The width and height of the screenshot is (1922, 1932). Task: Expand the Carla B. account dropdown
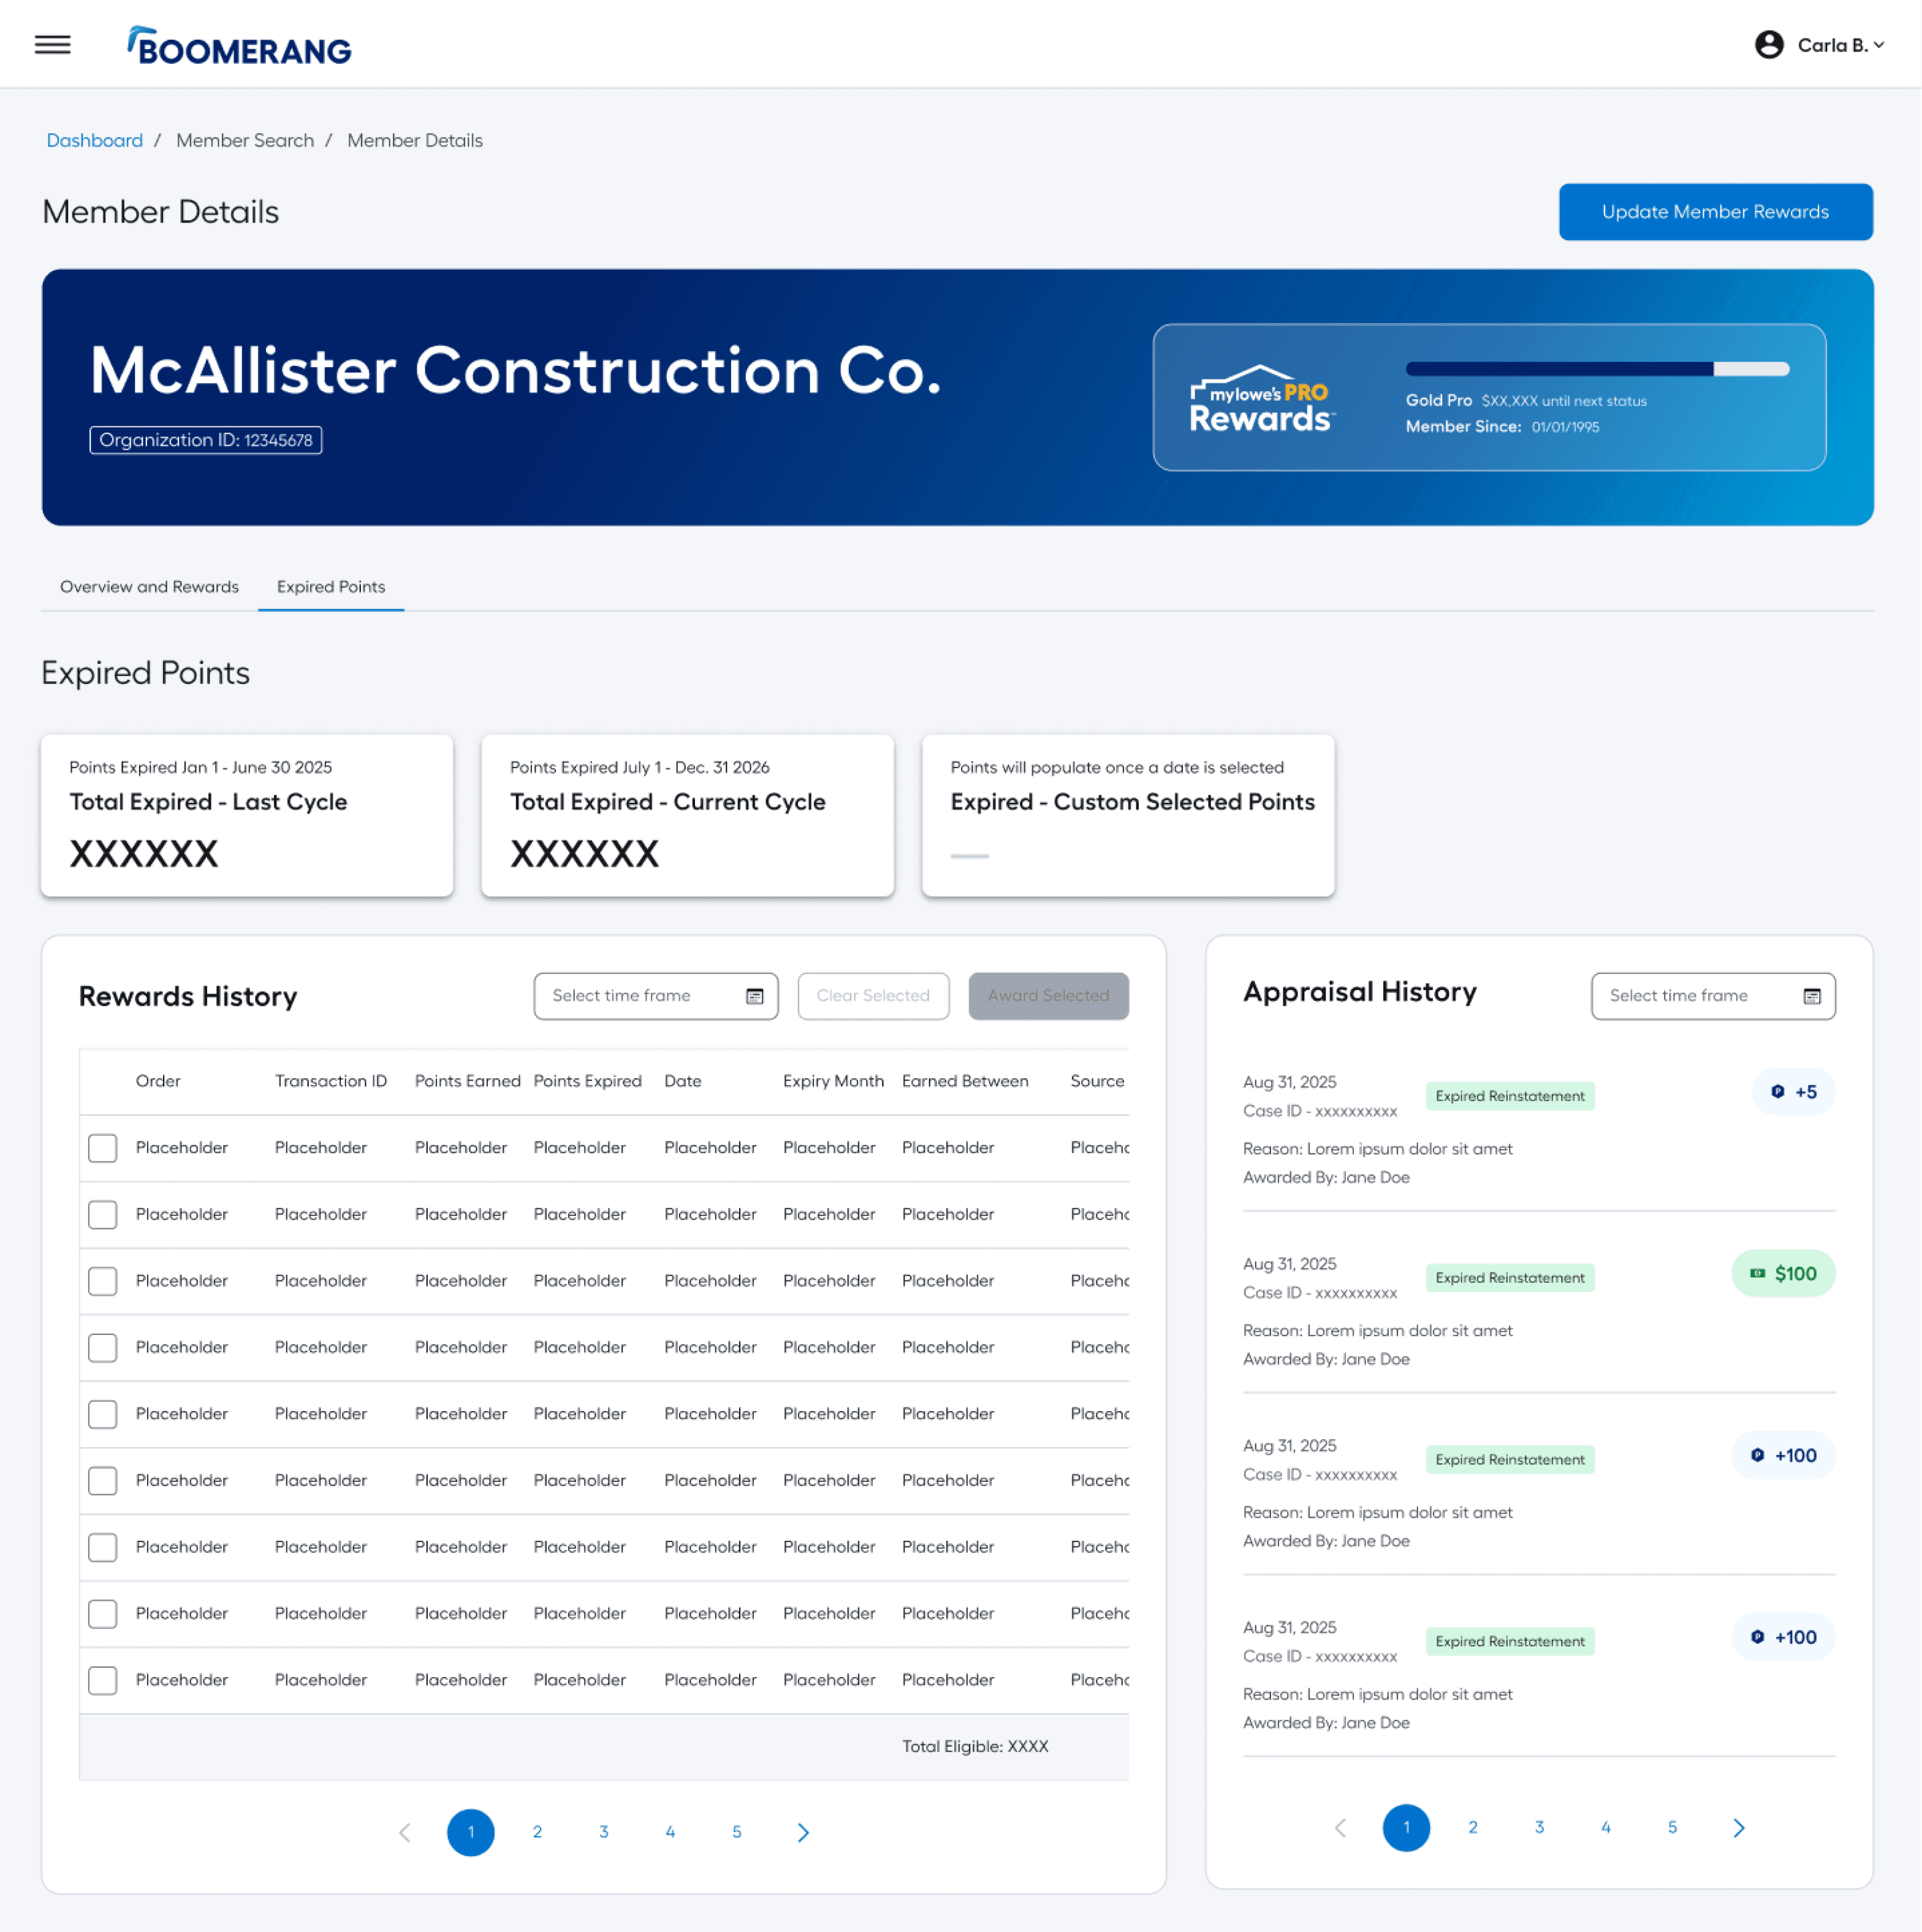(x=1840, y=45)
